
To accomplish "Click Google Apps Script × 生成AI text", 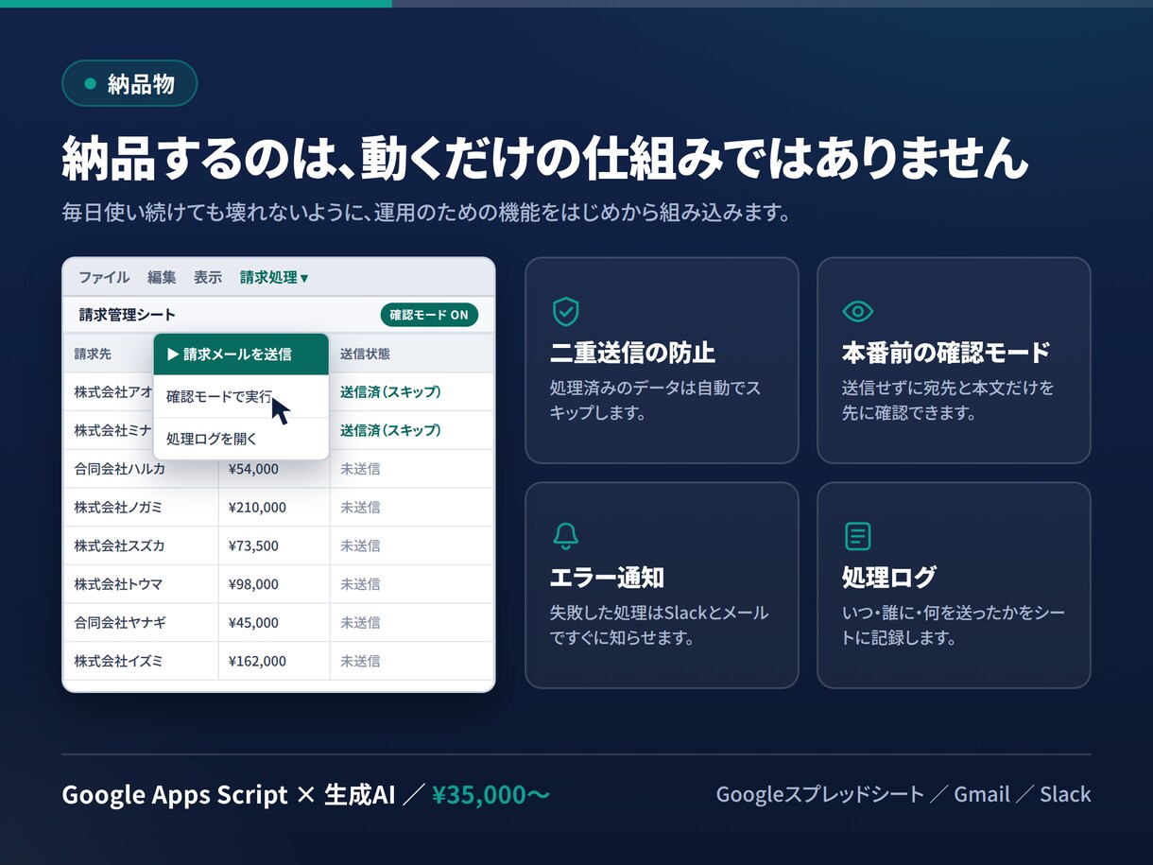I will 229,795.
